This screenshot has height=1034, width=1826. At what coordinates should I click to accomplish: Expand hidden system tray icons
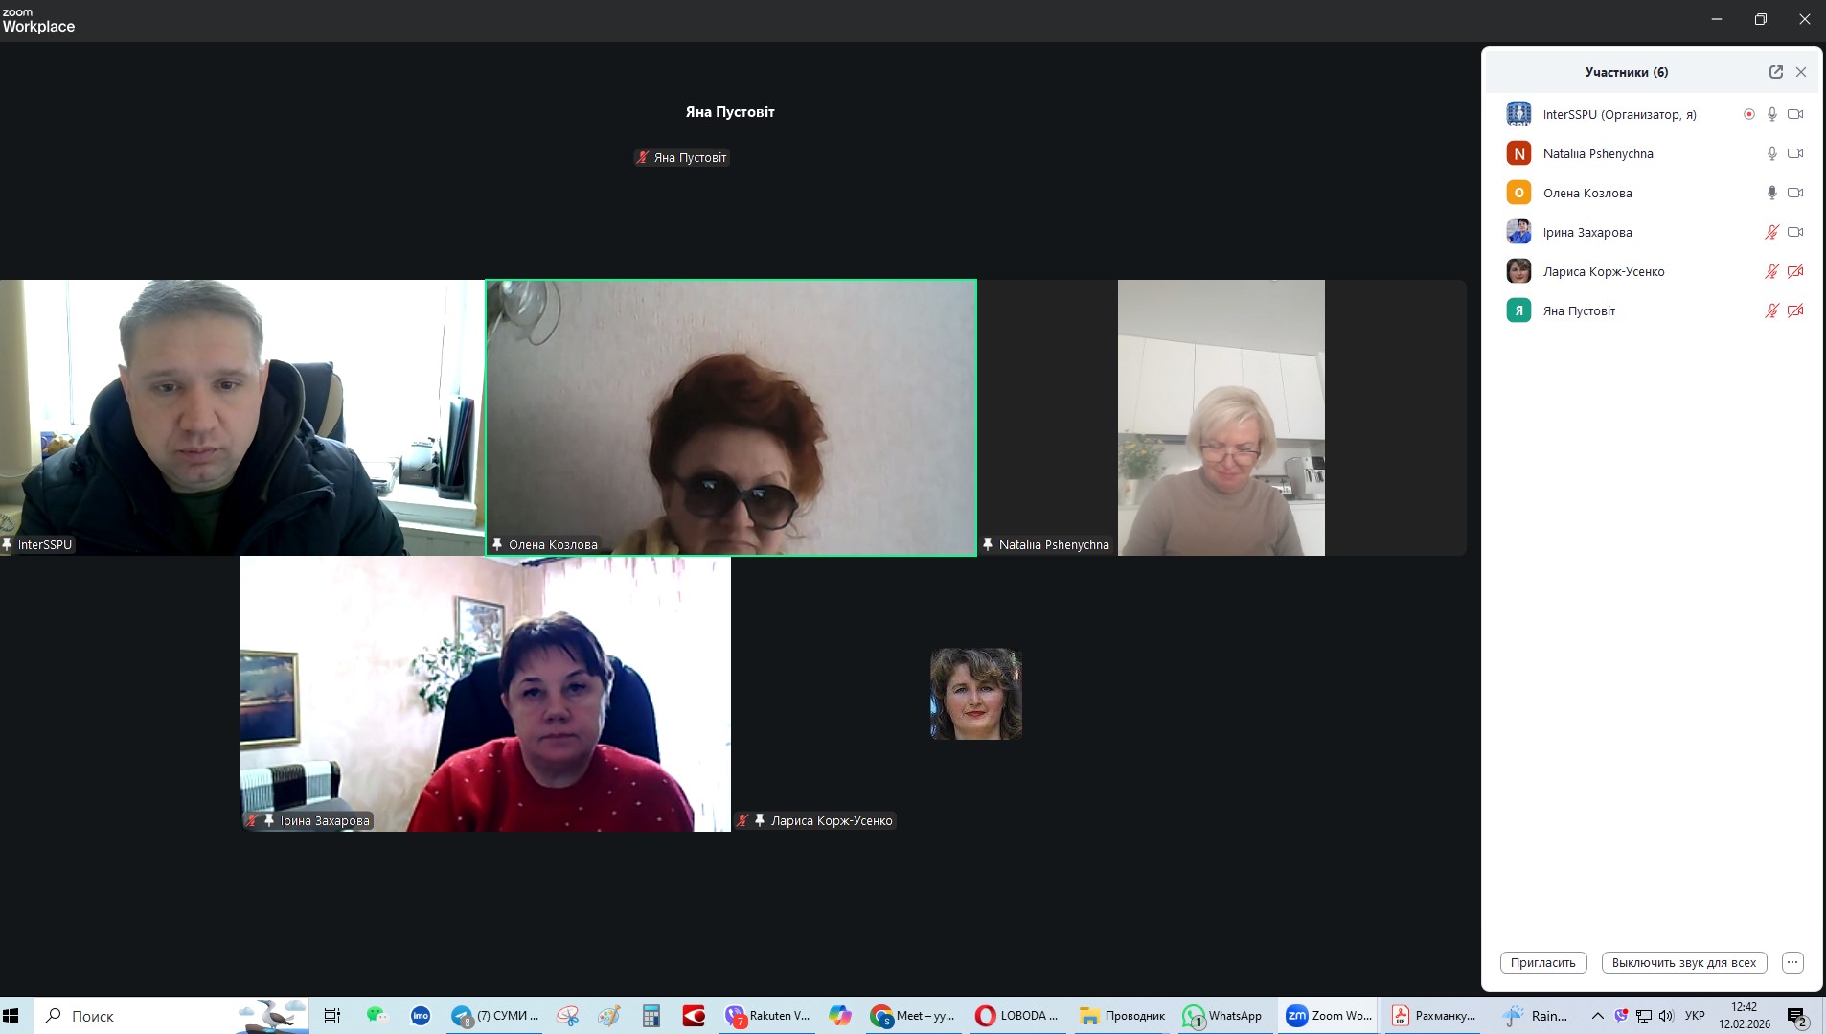(1597, 1016)
